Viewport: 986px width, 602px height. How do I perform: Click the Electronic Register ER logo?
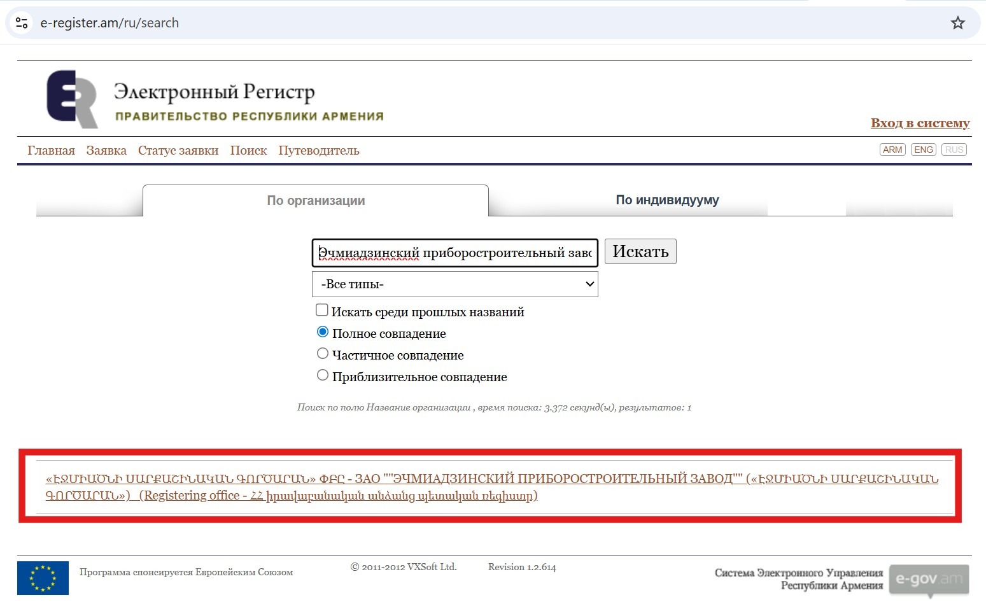pos(72,99)
